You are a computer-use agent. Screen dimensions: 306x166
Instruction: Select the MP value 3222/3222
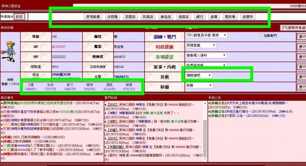pos(59,57)
